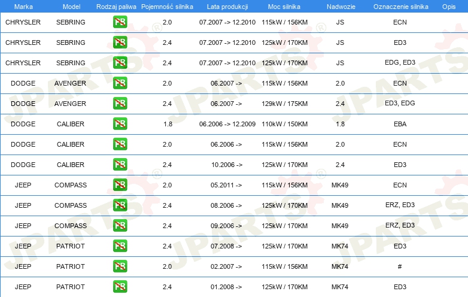This screenshot has width=468, height=297.
Task: Click JS body code in Sebring ECN row
Action: point(341,22)
